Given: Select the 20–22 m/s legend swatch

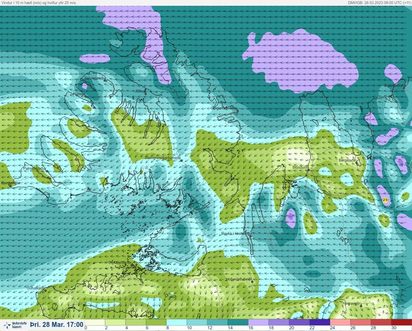Looking at the screenshot, I should point(299,322).
